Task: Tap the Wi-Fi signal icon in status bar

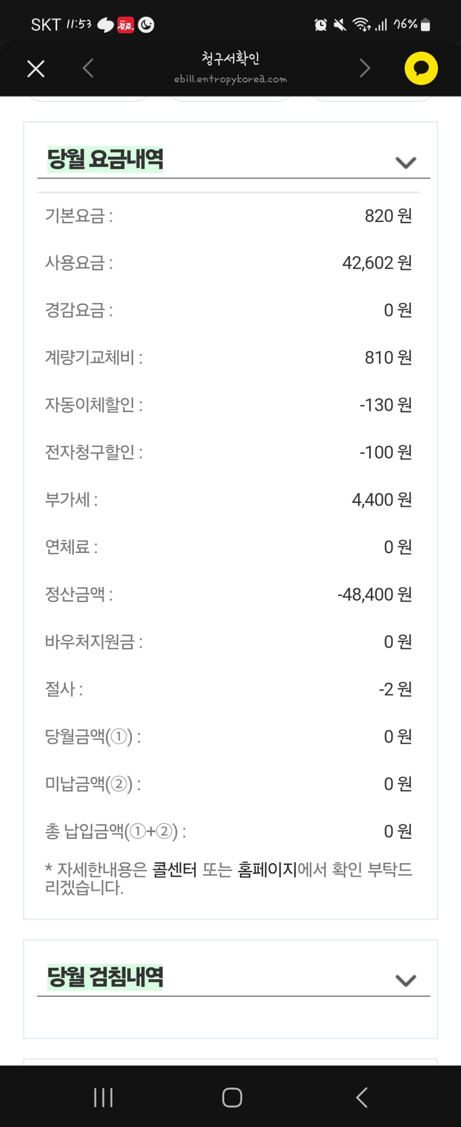Action: pyautogui.click(x=361, y=25)
